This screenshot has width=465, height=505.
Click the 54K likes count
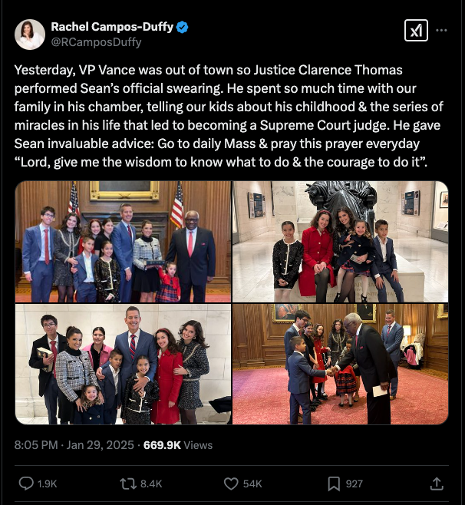pyautogui.click(x=252, y=484)
